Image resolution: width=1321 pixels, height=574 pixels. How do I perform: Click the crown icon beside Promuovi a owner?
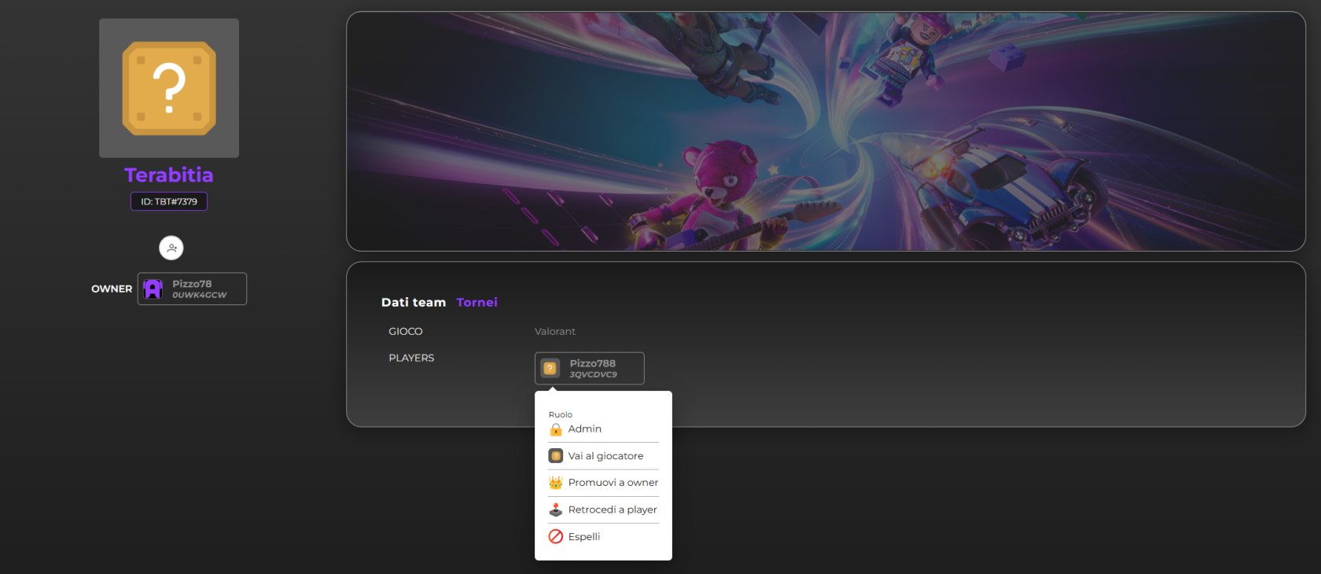pos(555,483)
